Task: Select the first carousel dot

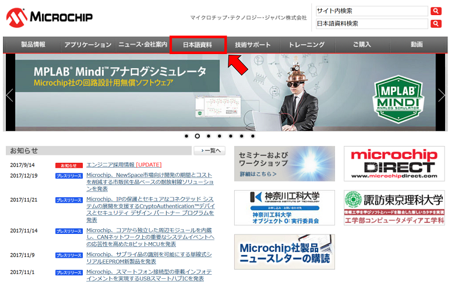Action: [x=186, y=136]
